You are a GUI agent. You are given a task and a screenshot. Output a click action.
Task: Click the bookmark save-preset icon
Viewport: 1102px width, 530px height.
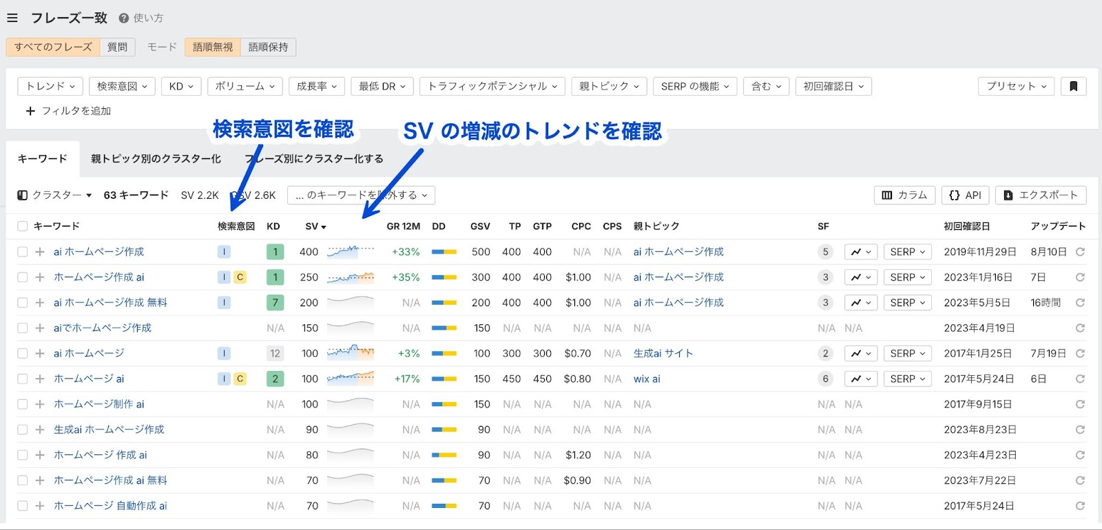[1073, 86]
